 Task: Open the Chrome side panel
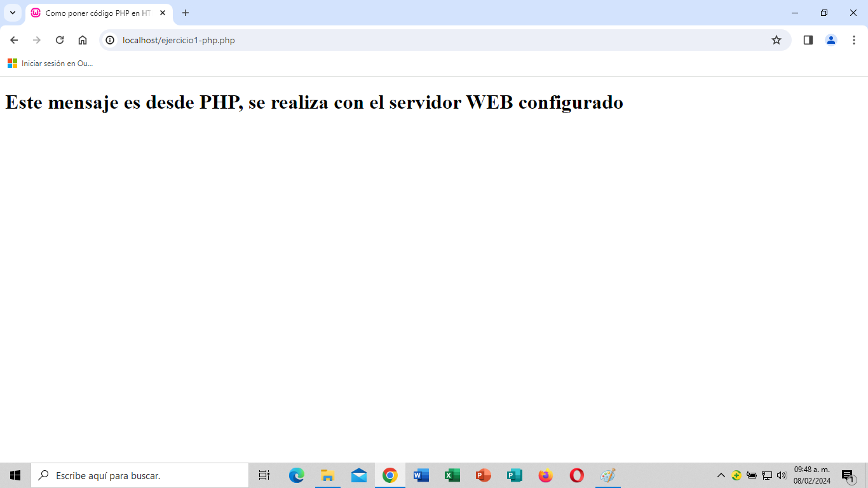808,40
